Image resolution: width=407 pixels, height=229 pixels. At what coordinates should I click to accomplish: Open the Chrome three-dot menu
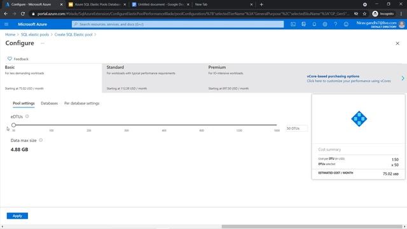point(401,14)
